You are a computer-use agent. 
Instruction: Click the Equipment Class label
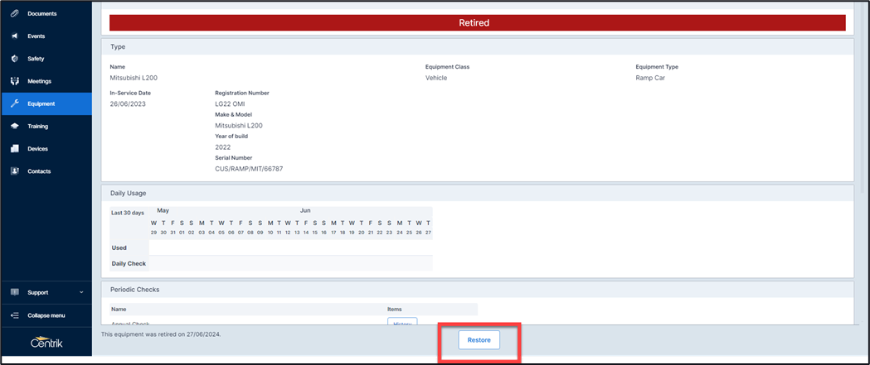click(x=447, y=67)
